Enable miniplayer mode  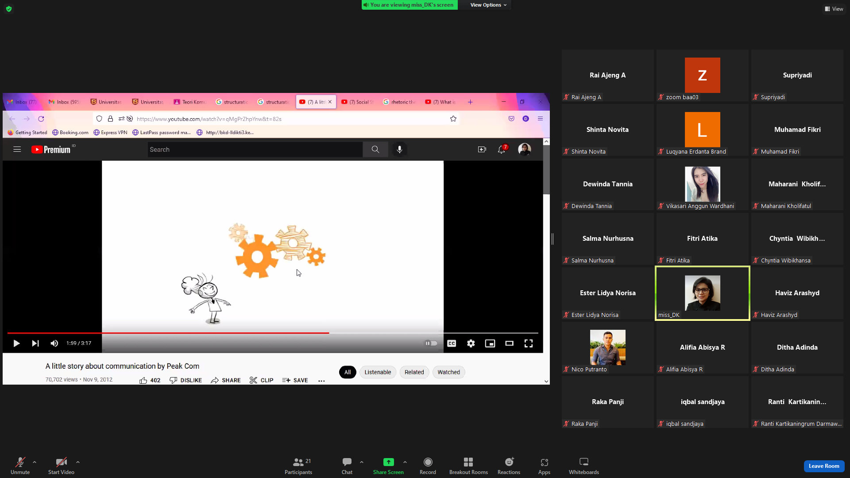pyautogui.click(x=490, y=343)
